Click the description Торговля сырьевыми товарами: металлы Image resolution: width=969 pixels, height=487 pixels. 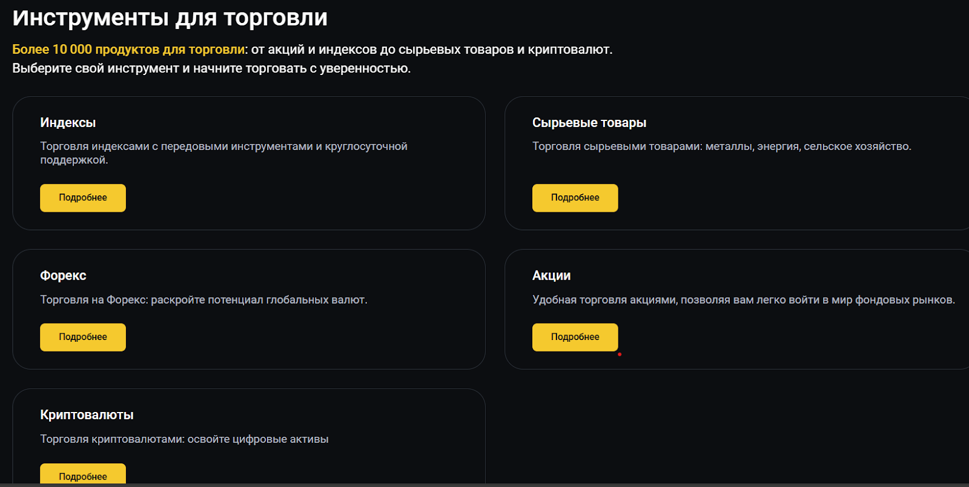pyautogui.click(x=721, y=146)
